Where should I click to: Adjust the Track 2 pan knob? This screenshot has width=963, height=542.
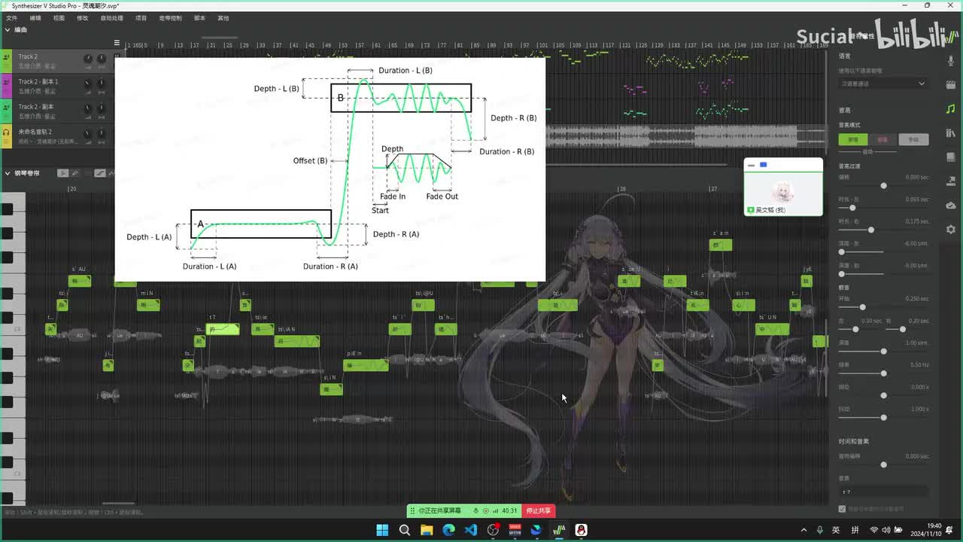102,58
